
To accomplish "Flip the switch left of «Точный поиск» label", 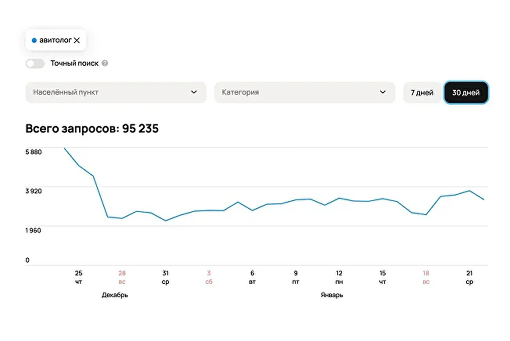I will point(35,63).
